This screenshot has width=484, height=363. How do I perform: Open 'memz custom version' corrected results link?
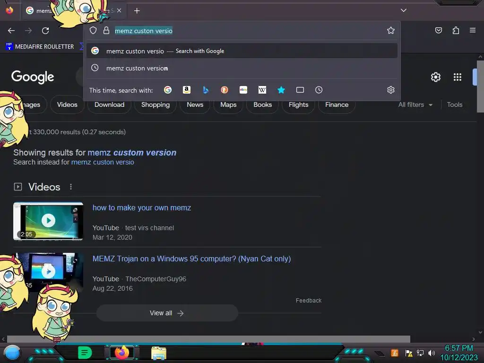(132, 153)
